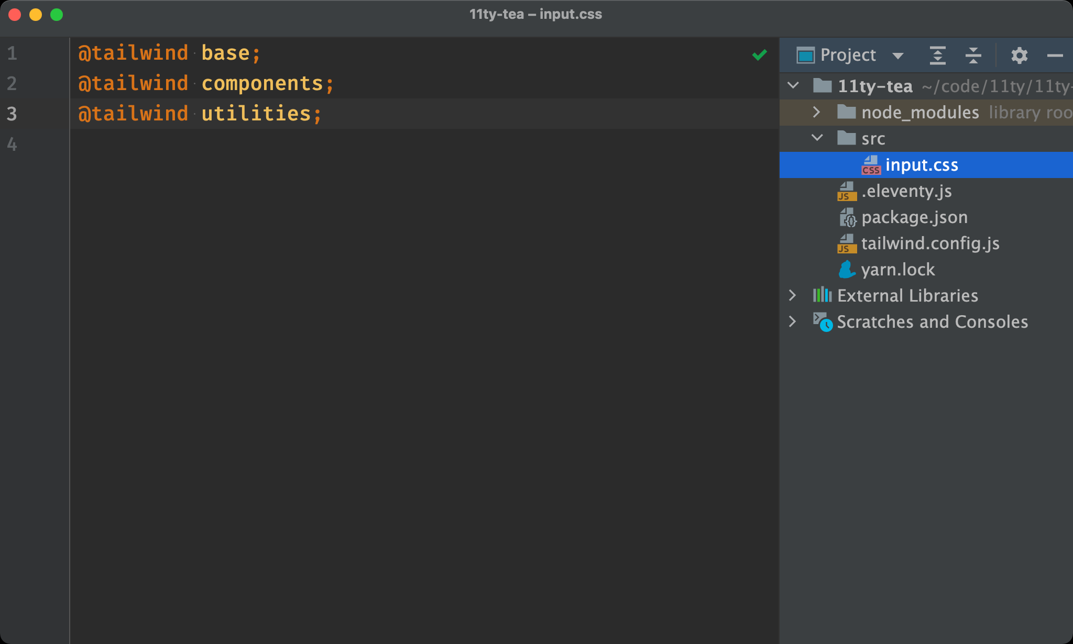Select tailwind.config.js in the project tree
The image size is (1073, 644).
(x=930, y=243)
